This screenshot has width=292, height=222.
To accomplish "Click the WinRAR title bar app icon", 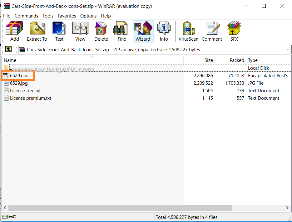I will point(7,6).
